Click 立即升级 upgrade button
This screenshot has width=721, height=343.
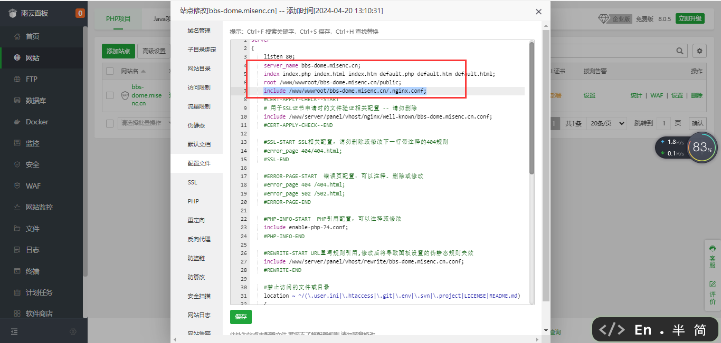690,18
